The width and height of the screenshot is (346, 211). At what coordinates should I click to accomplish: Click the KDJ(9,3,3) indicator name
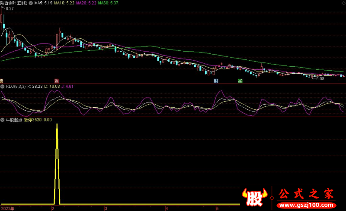pos(16,87)
